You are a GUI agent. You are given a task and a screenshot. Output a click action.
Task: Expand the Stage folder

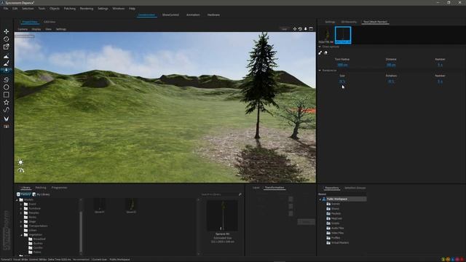(x=21, y=221)
